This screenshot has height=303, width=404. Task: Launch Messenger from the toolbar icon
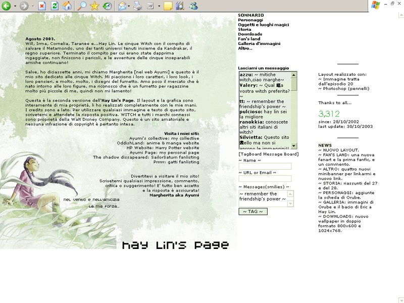193,6
